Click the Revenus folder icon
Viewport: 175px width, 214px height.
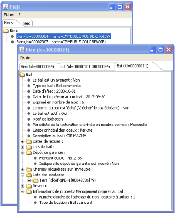point(29,186)
